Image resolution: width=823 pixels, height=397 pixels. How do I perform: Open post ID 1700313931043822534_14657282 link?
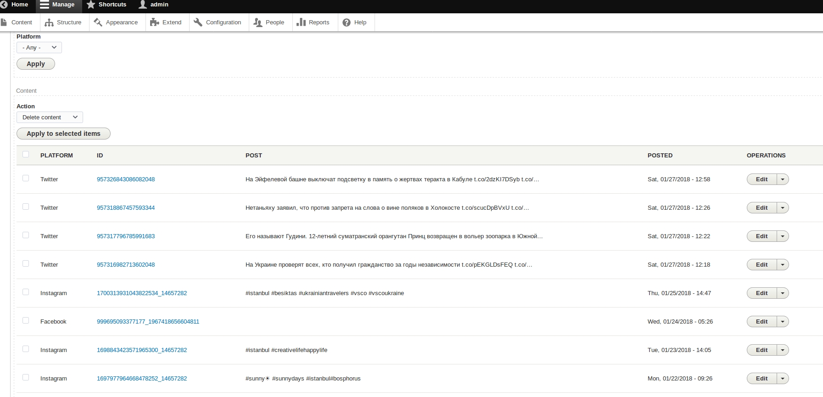tap(142, 293)
